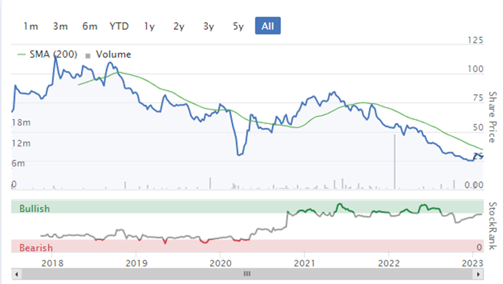This screenshot has height=284, width=503.
Task: Click the 2020 label on the time axis
Action: click(220, 263)
